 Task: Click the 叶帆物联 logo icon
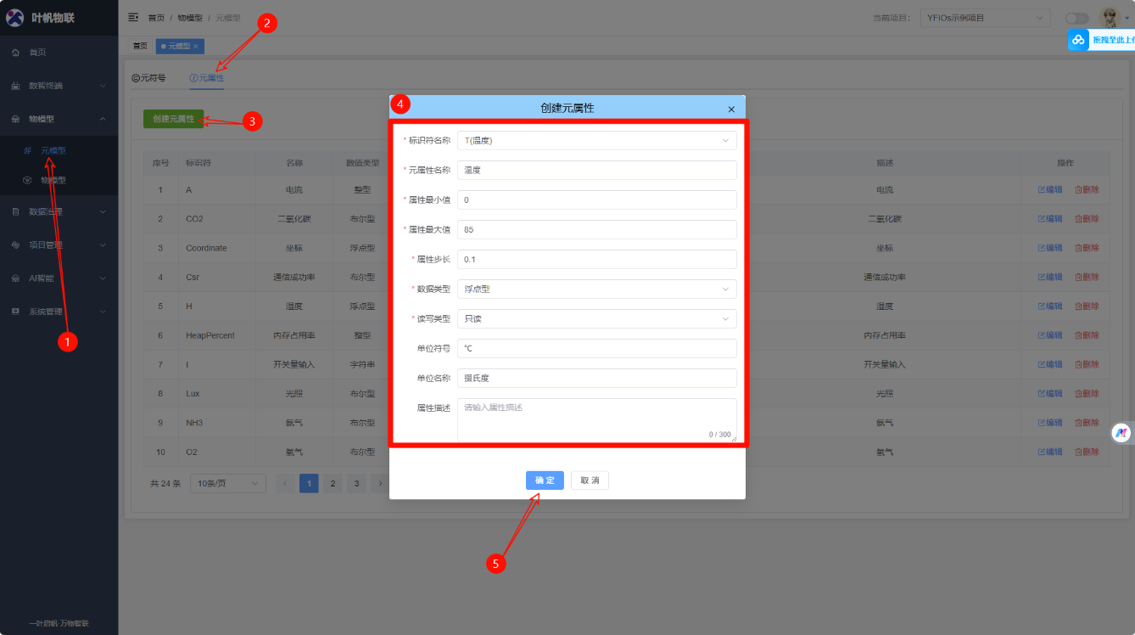[x=15, y=17]
